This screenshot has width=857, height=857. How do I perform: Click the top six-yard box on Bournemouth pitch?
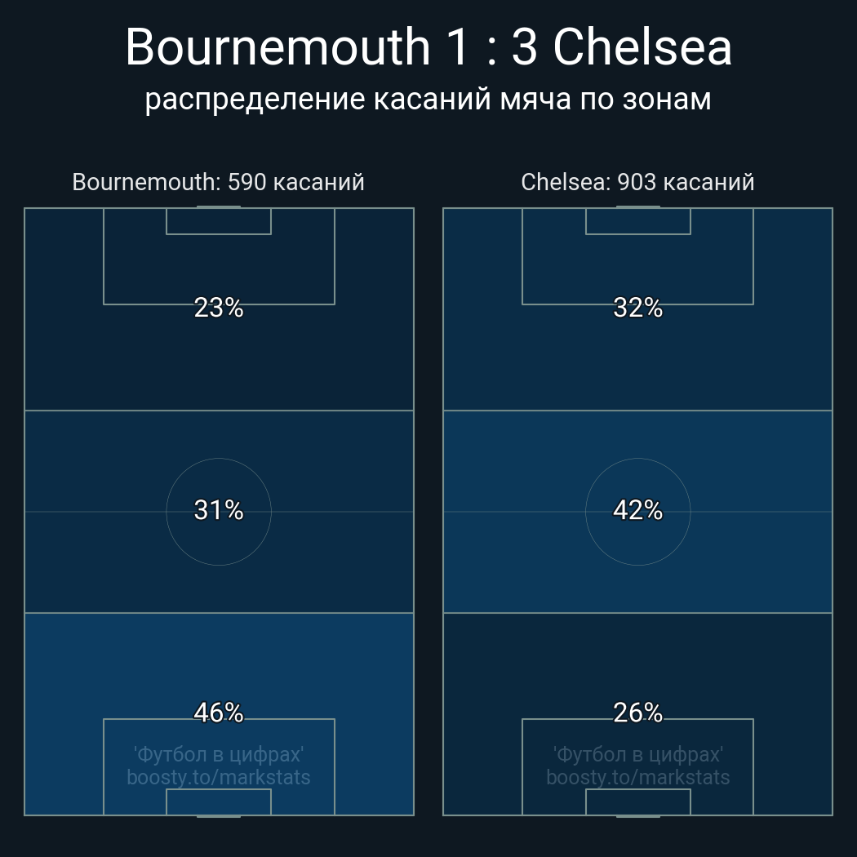point(219,221)
